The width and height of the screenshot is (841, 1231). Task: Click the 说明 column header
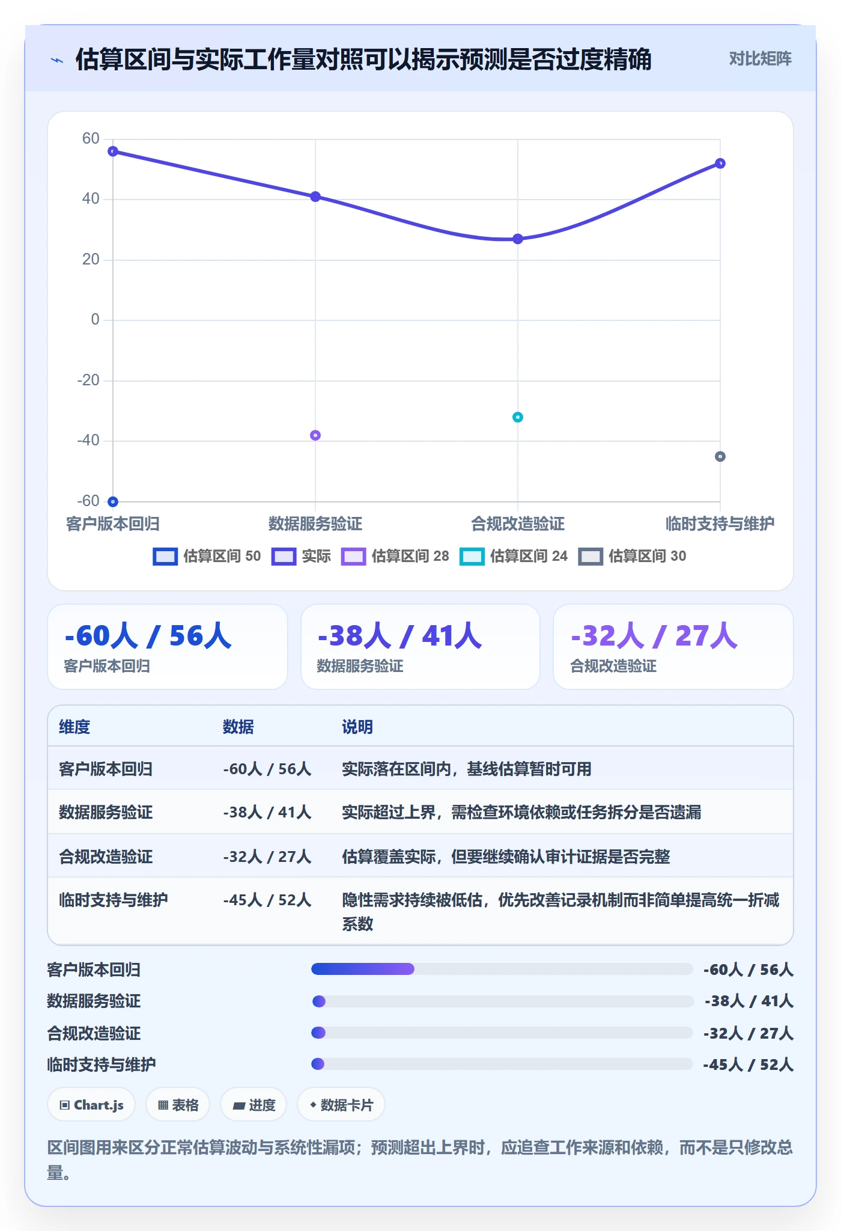[x=357, y=727]
